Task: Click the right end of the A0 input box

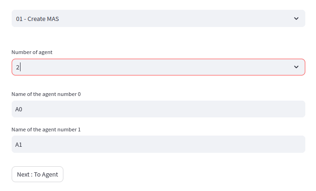Action: click(x=298, y=109)
